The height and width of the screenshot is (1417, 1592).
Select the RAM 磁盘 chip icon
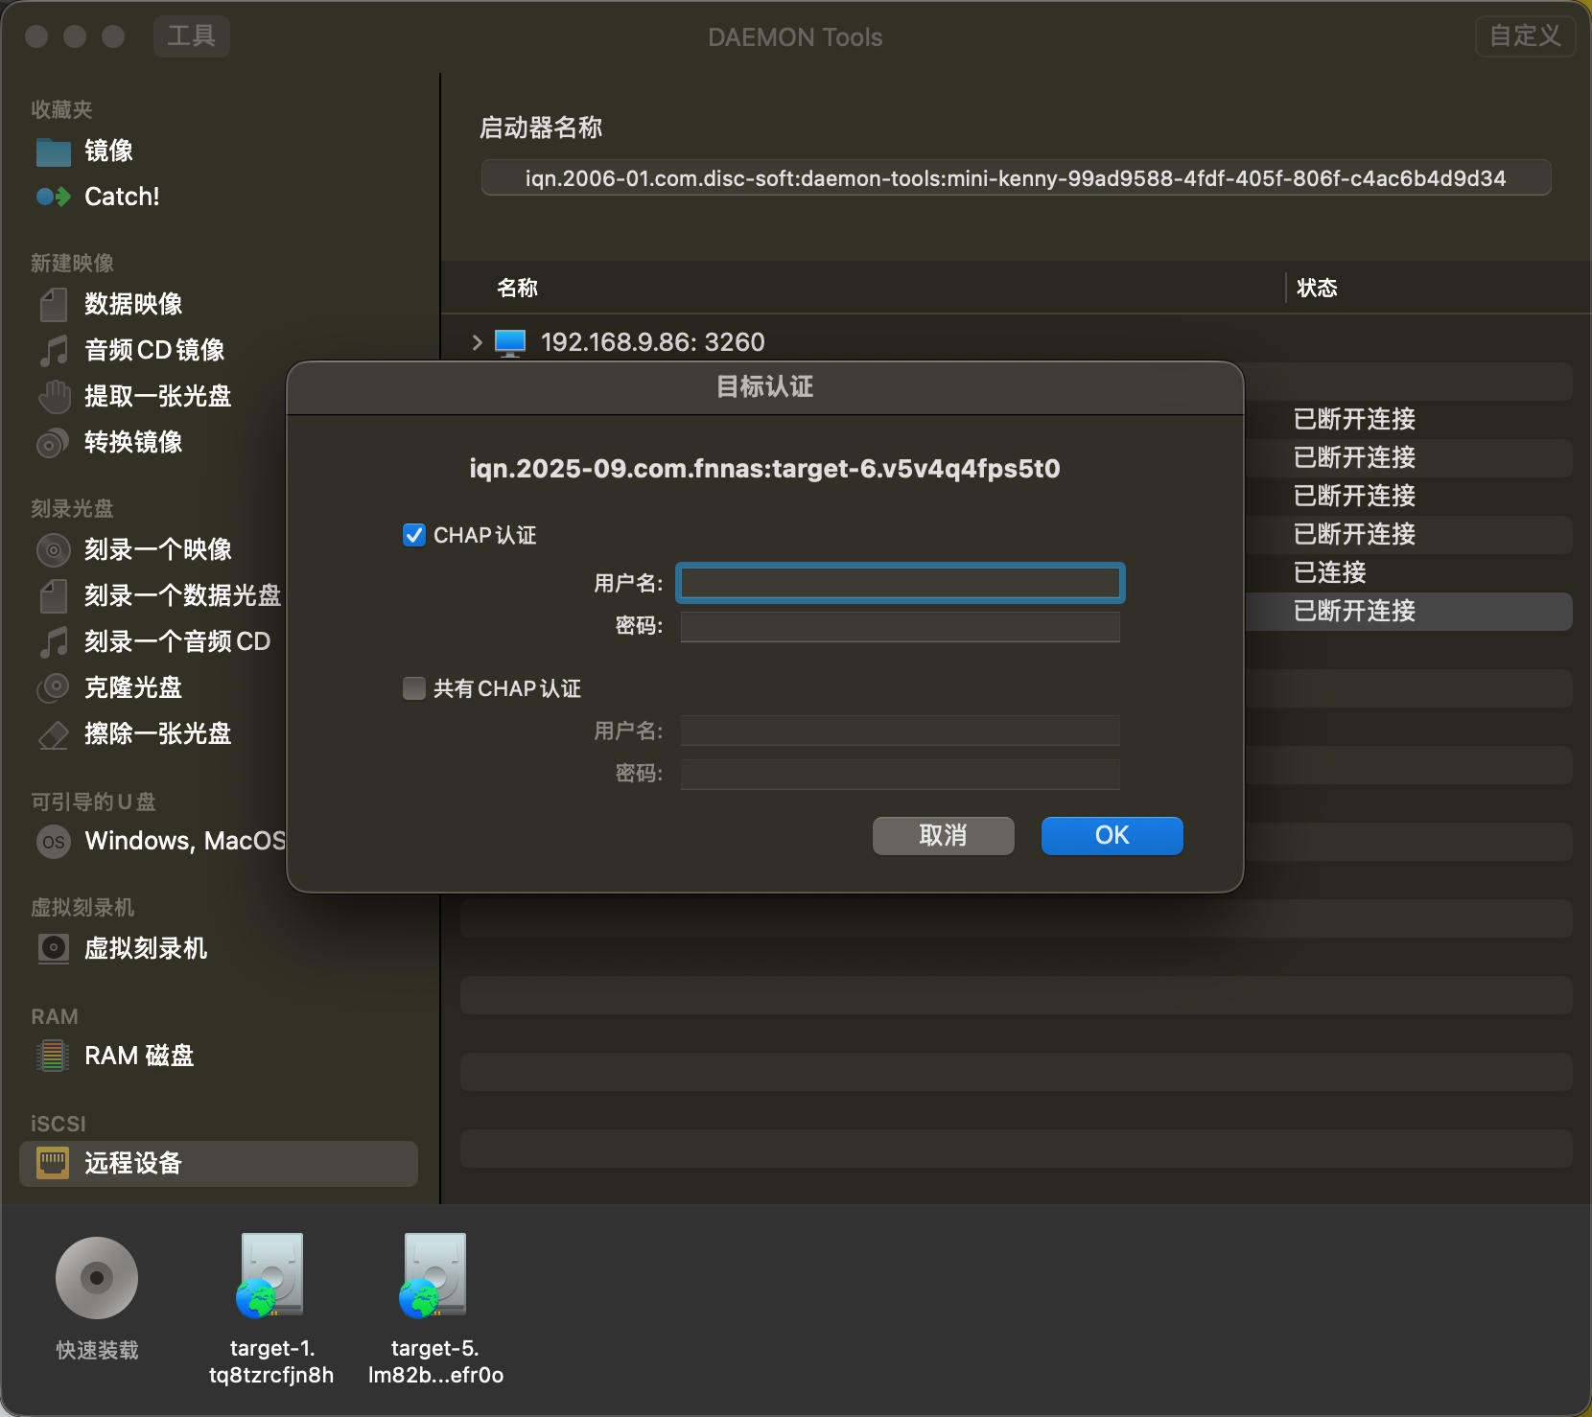53,1056
